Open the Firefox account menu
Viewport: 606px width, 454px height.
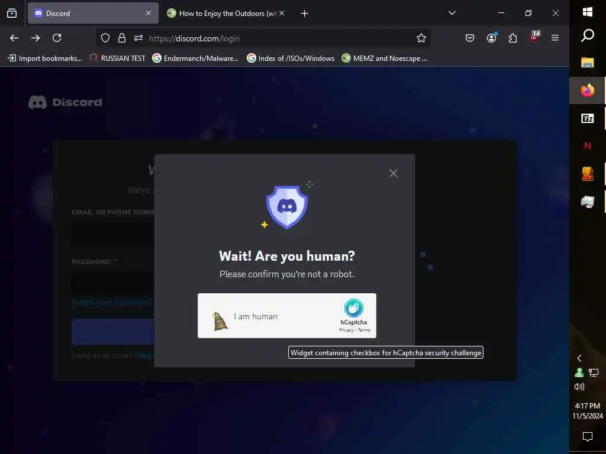492,38
